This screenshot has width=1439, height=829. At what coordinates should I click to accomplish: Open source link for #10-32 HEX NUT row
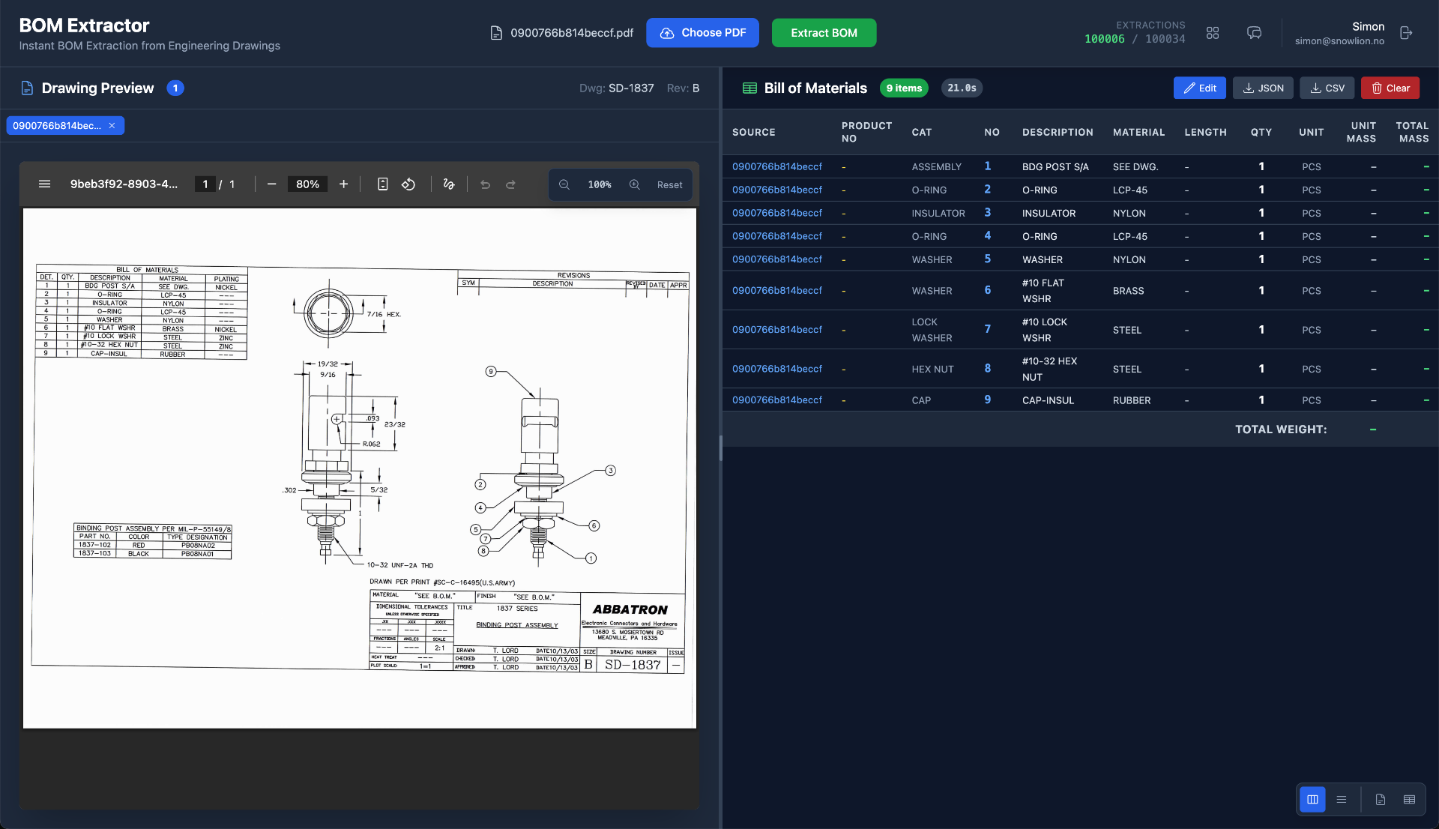(776, 369)
